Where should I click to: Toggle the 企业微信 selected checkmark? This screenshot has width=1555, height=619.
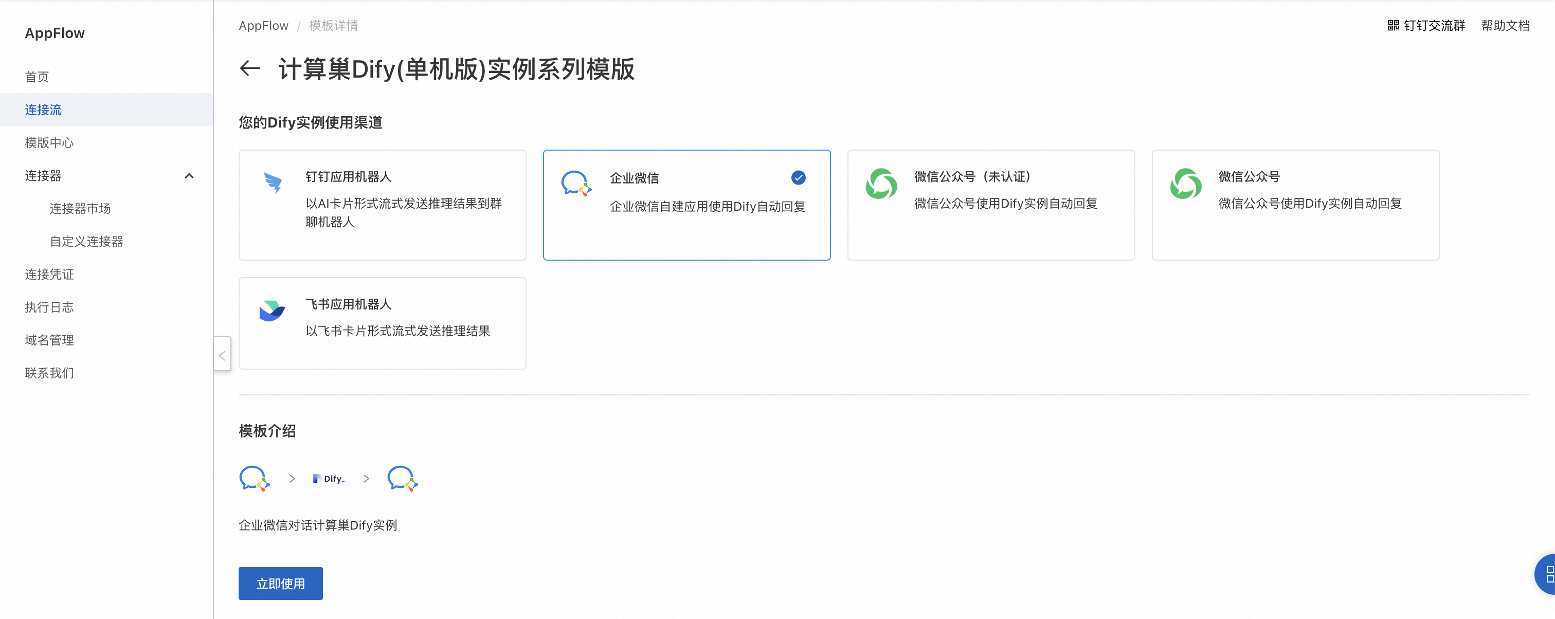pos(798,177)
